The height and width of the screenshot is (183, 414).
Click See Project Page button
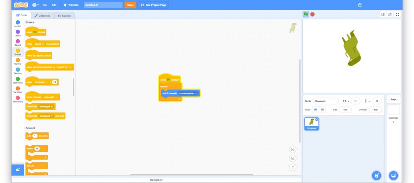click(x=153, y=5)
